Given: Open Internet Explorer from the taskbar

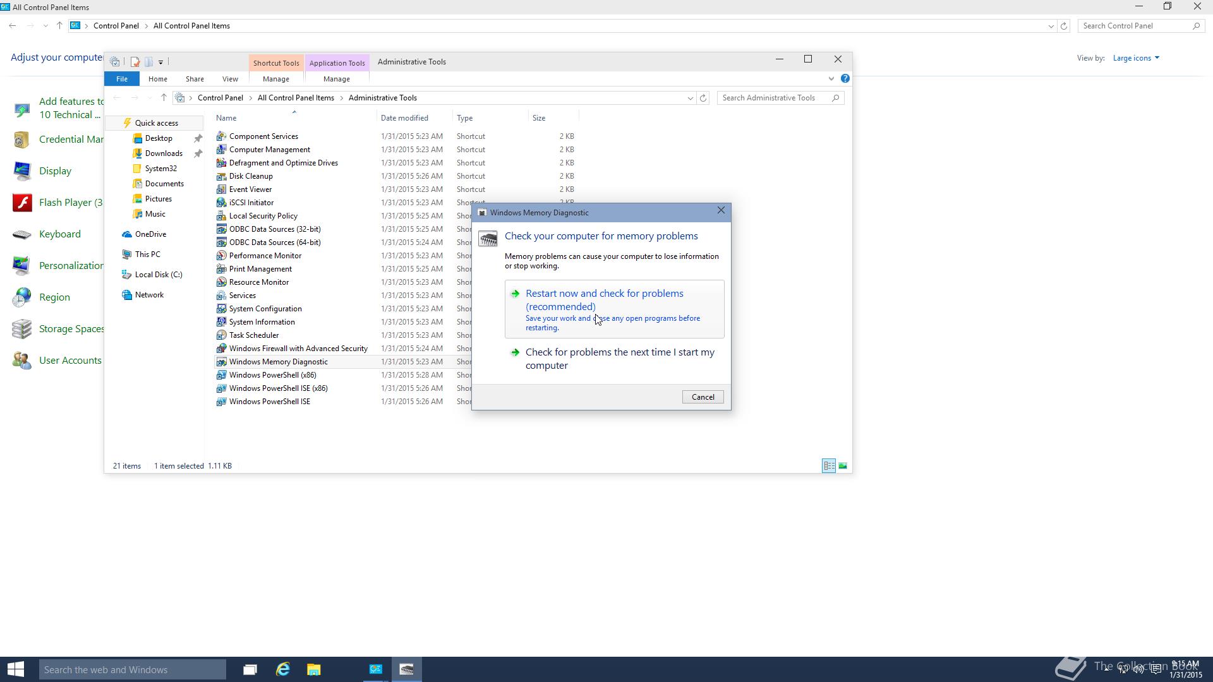Looking at the screenshot, I should pyautogui.click(x=282, y=669).
